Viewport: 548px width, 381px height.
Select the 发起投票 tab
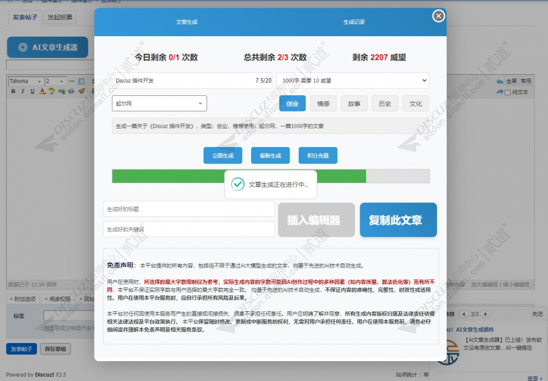pos(60,17)
